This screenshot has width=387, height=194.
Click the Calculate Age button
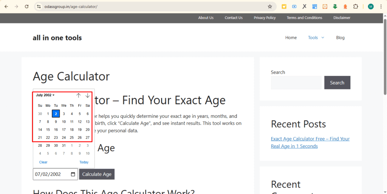point(97,174)
